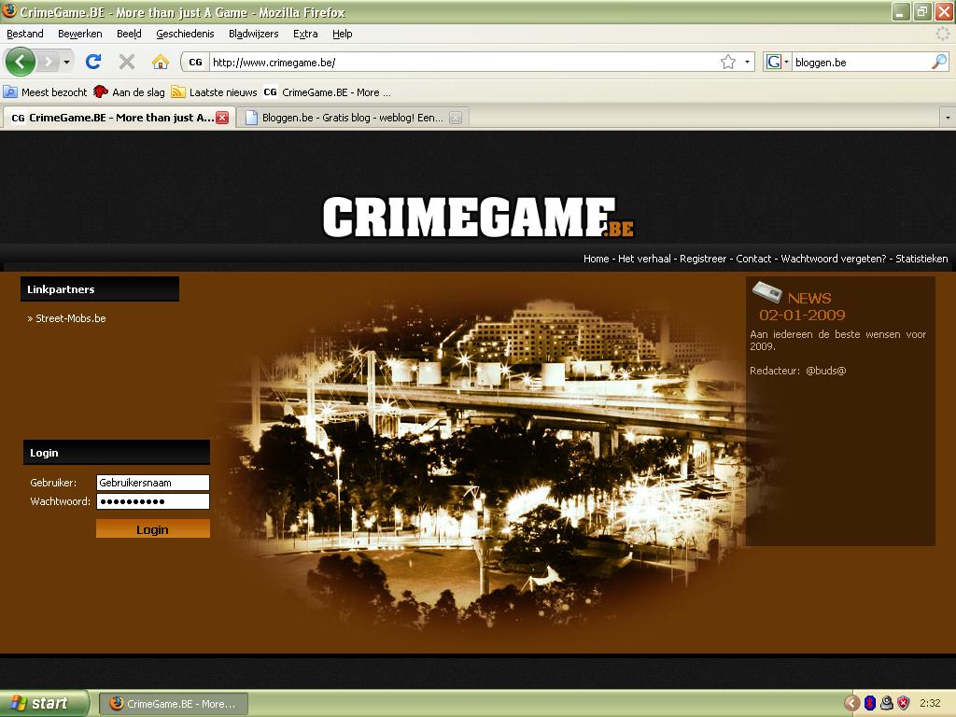Click the Aan de slag bookmark
The width and height of the screenshot is (956, 717).
pos(129,92)
